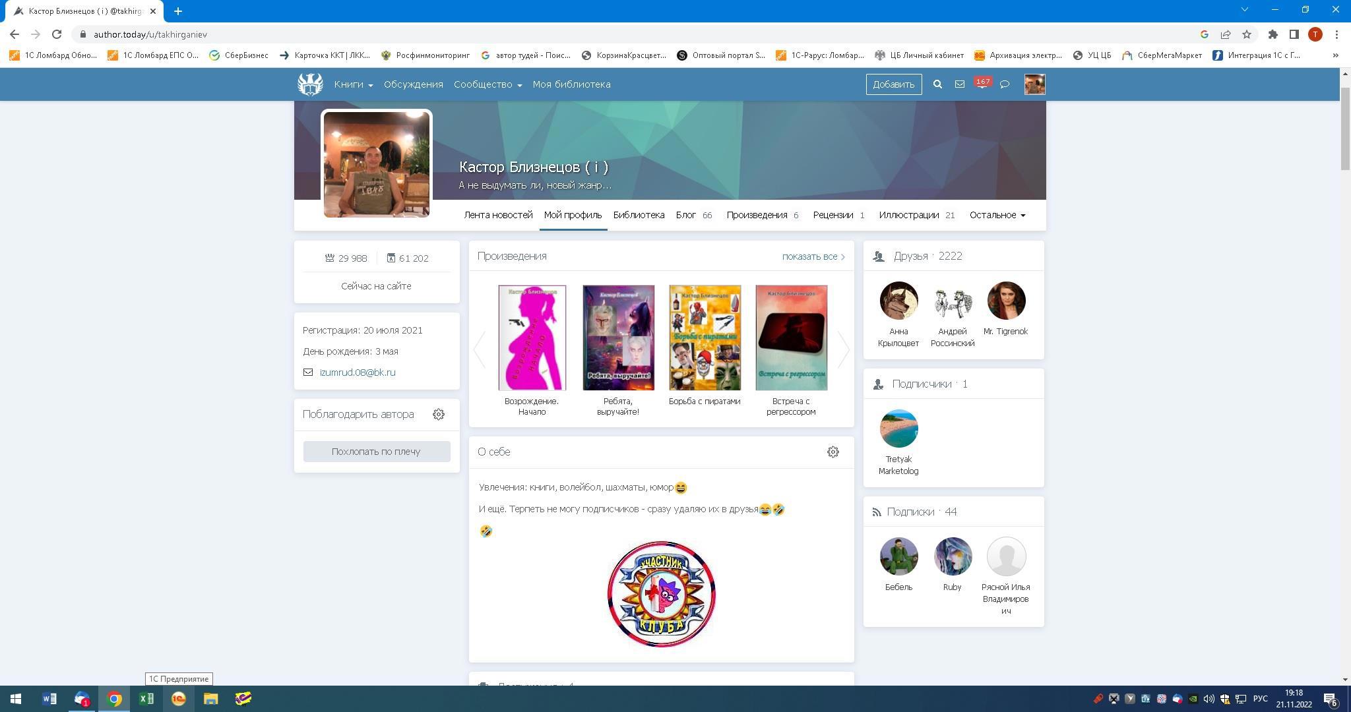Screen dimensions: 1351x712
Task: Open the messages envelope icon
Action: [959, 84]
